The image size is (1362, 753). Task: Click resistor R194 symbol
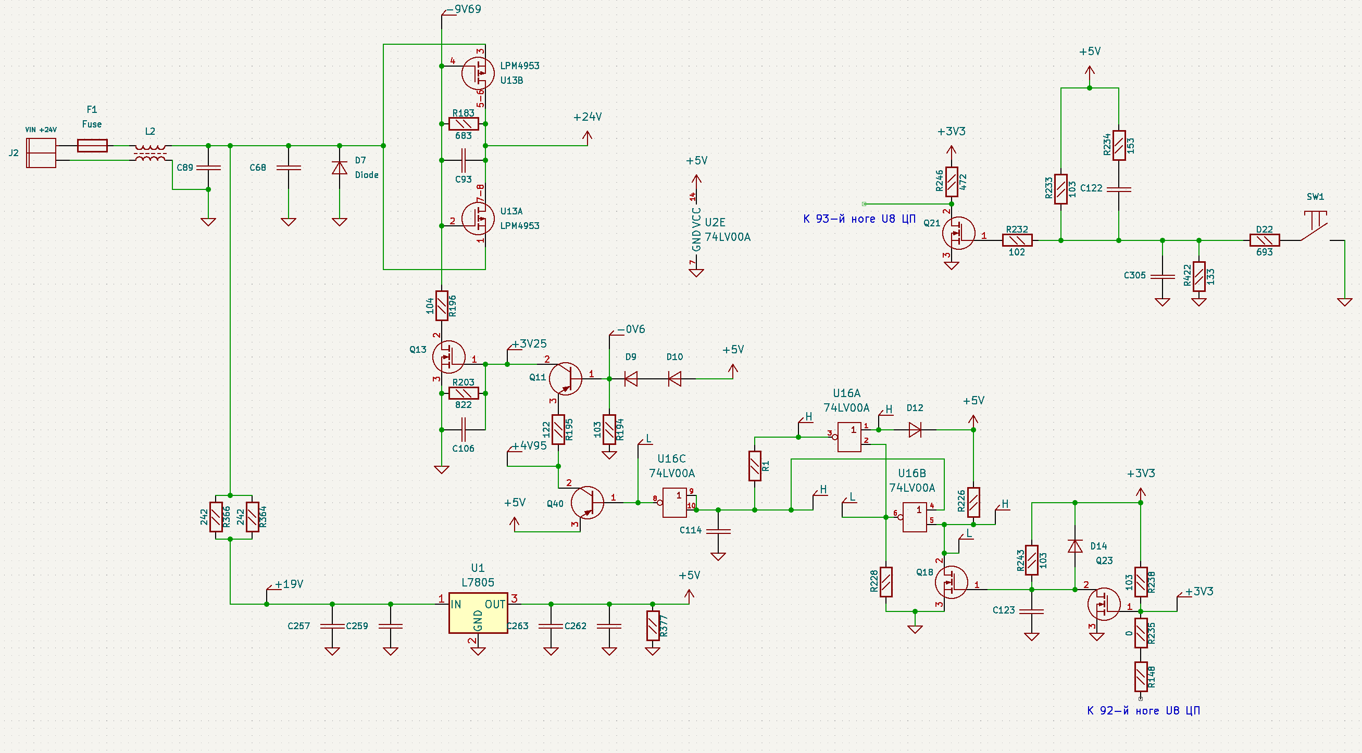click(609, 430)
